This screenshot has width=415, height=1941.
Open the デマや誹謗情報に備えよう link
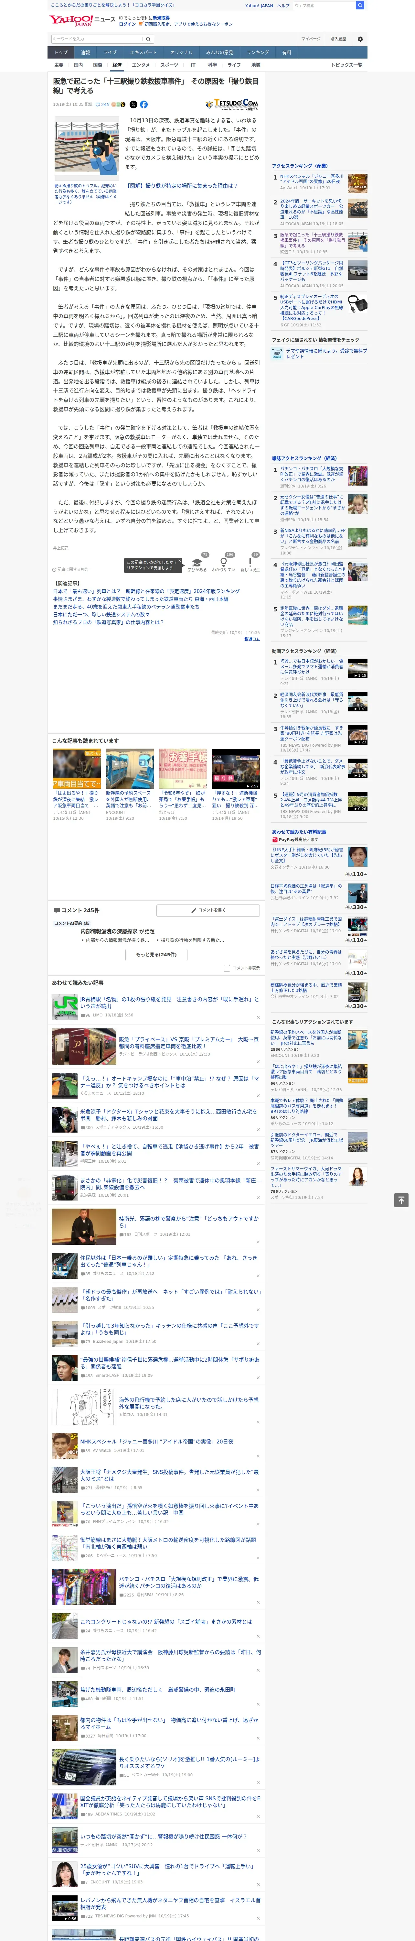pos(326,353)
